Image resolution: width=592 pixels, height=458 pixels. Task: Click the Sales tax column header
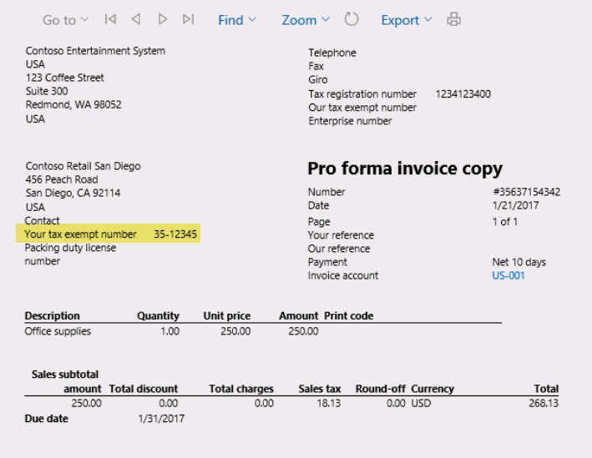320,389
